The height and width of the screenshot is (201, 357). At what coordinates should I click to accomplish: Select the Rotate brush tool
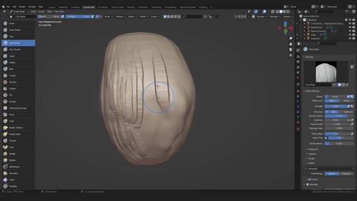tap(18, 160)
